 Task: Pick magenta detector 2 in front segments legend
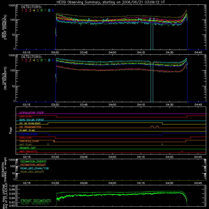point(26,10)
